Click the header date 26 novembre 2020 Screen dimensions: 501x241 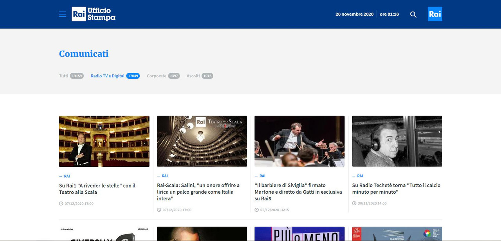click(354, 14)
